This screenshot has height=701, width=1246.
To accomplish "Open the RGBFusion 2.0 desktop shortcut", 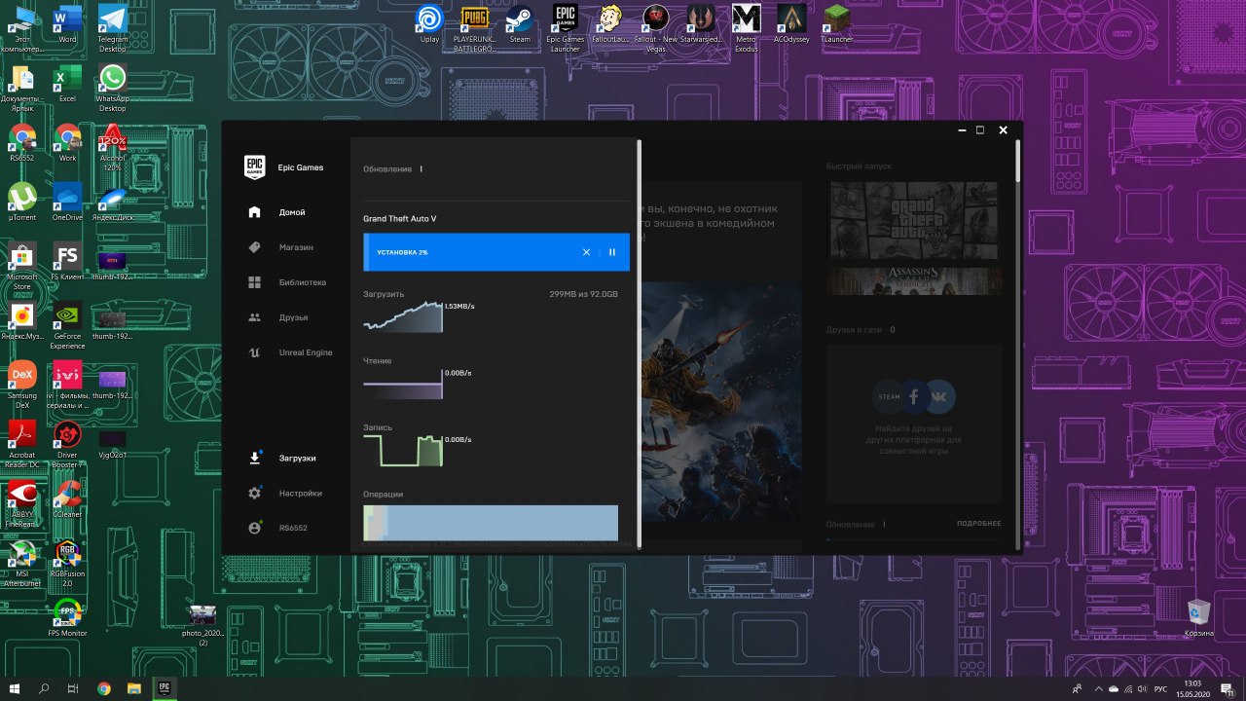I will click(67, 563).
